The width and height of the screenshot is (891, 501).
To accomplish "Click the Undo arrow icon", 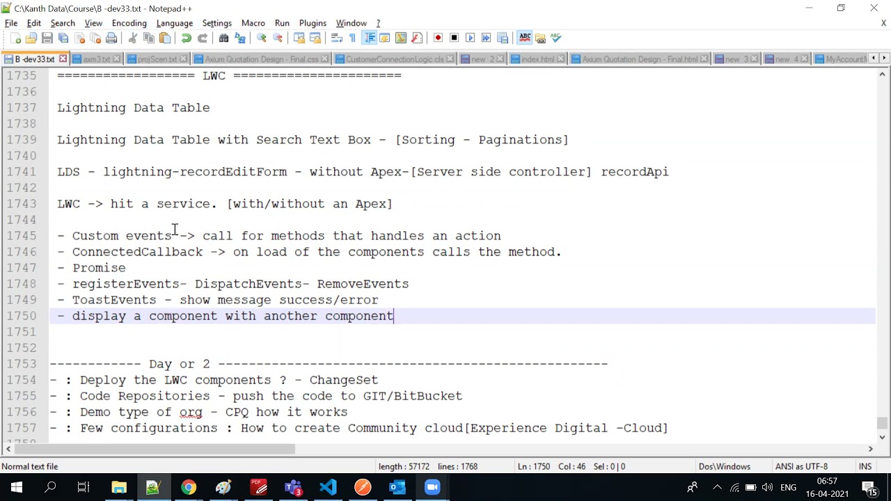I will coord(187,38).
